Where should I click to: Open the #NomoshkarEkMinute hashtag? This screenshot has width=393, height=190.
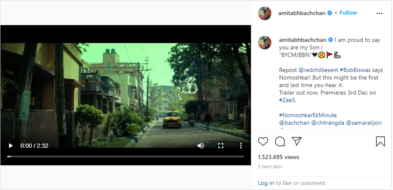[308, 115]
